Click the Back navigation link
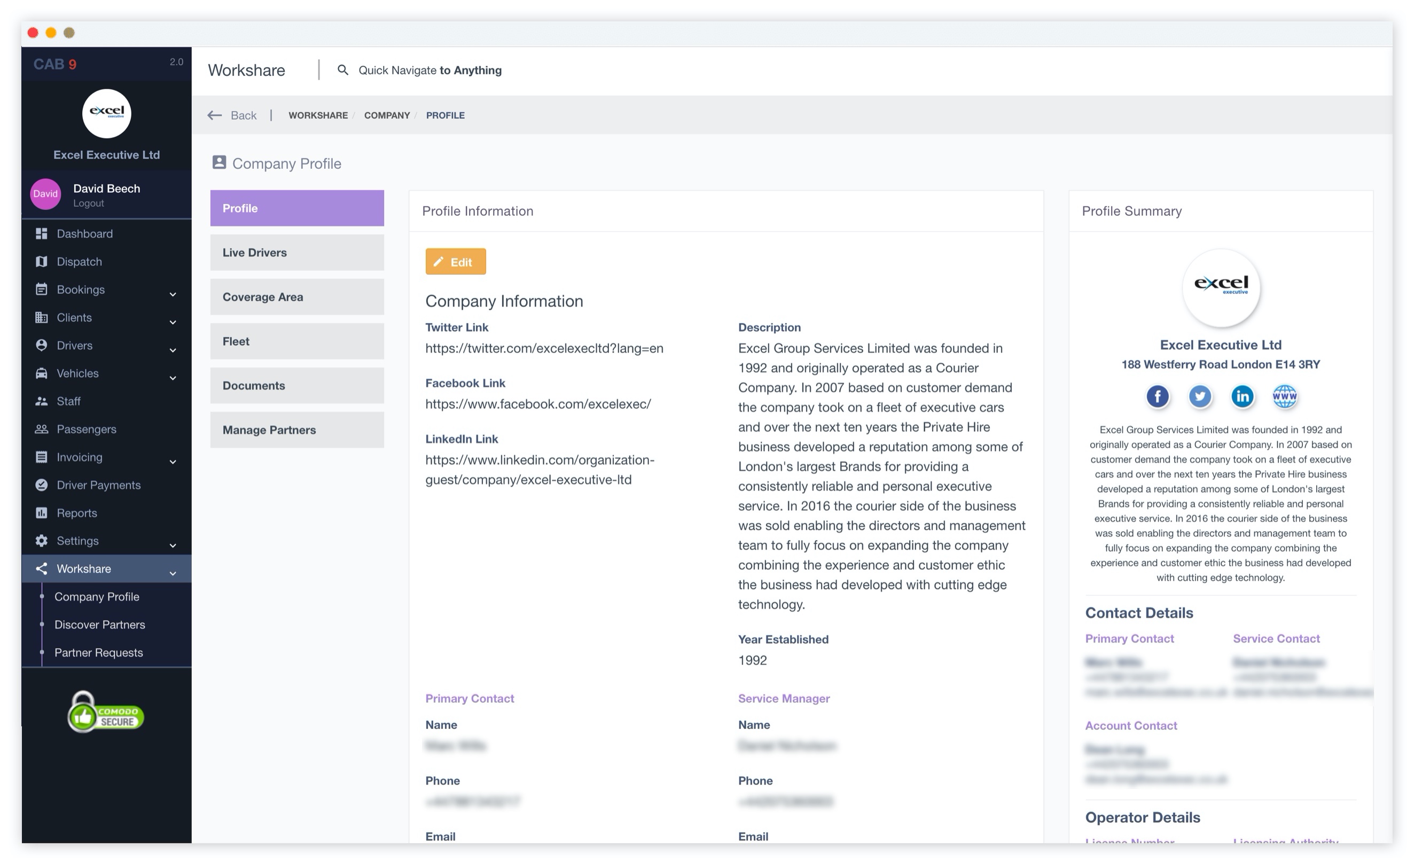 (x=232, y=114)
